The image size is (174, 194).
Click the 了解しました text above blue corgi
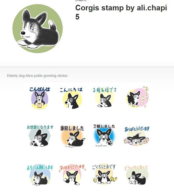[104, 126]
